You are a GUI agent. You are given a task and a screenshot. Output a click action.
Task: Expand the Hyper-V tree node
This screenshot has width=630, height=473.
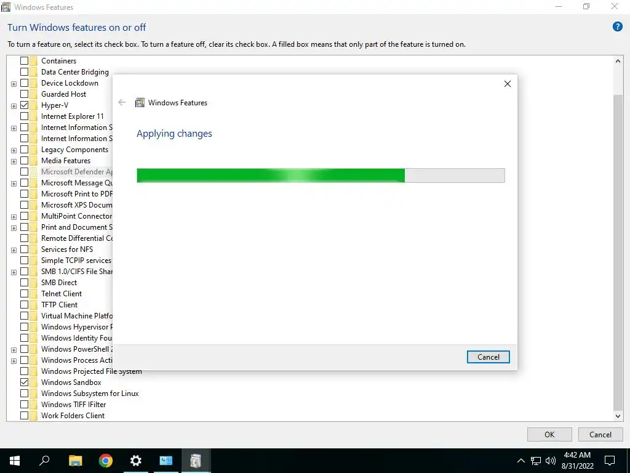point(14,106)
